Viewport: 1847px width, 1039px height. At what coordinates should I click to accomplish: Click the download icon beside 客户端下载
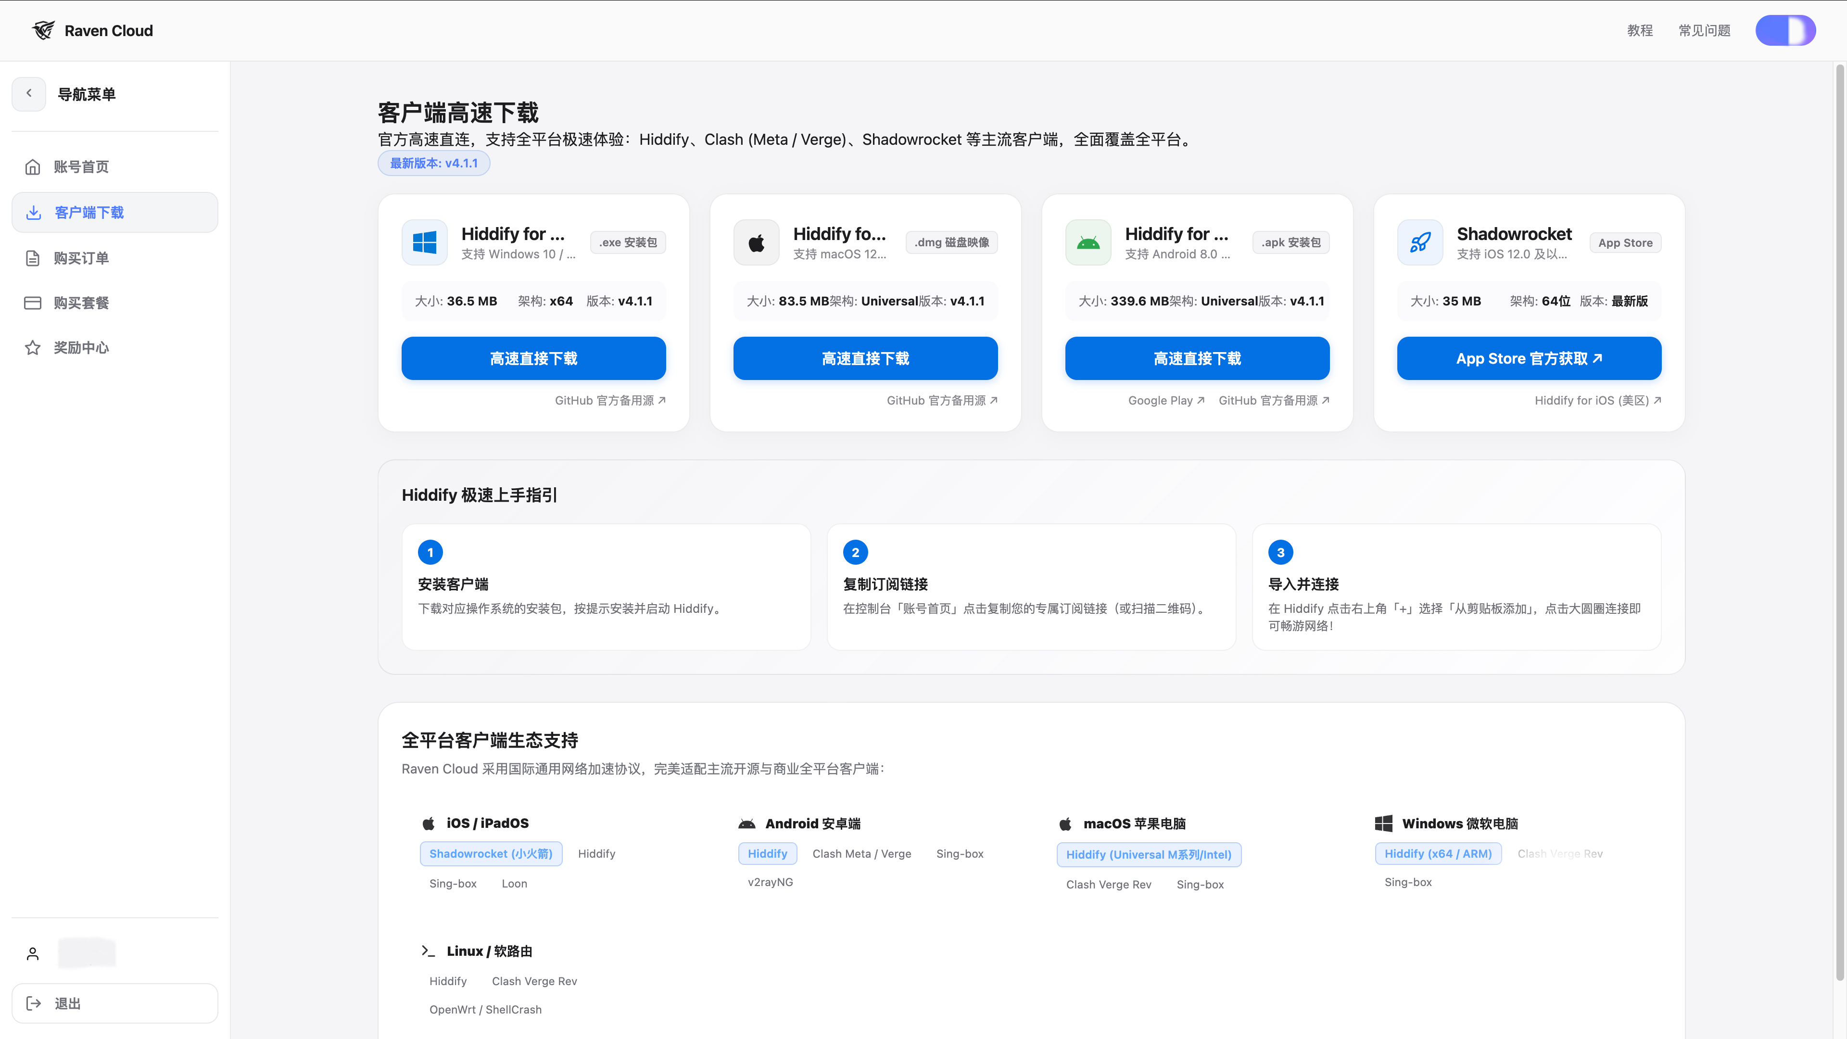point(33,212)
